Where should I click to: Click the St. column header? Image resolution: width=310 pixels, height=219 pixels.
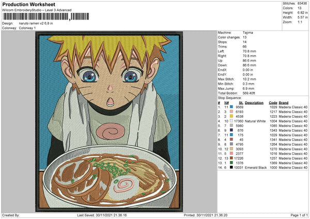(241, 103)
